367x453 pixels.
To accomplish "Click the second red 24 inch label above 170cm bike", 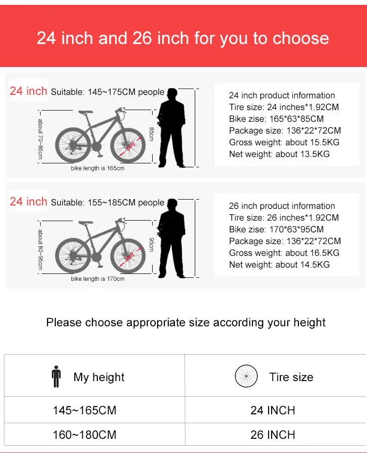I will click(x=28, y=202).
